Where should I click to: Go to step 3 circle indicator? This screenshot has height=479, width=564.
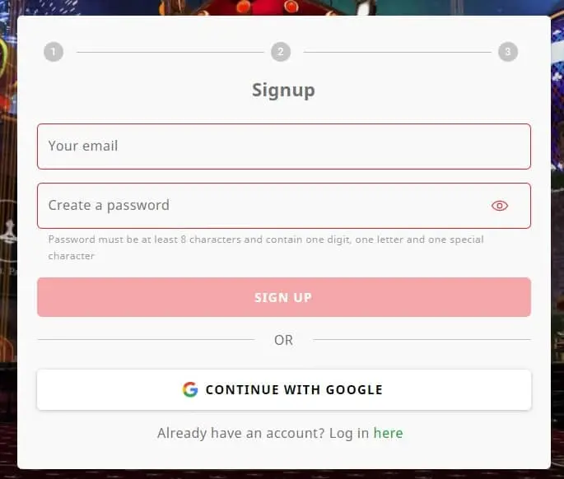[x=507, y=53]
